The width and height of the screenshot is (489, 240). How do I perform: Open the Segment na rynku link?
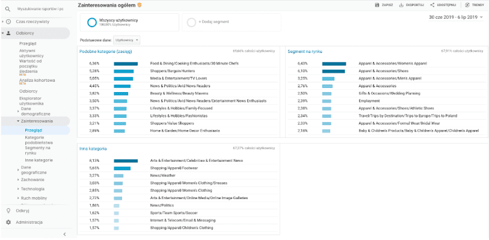(305, 52)
